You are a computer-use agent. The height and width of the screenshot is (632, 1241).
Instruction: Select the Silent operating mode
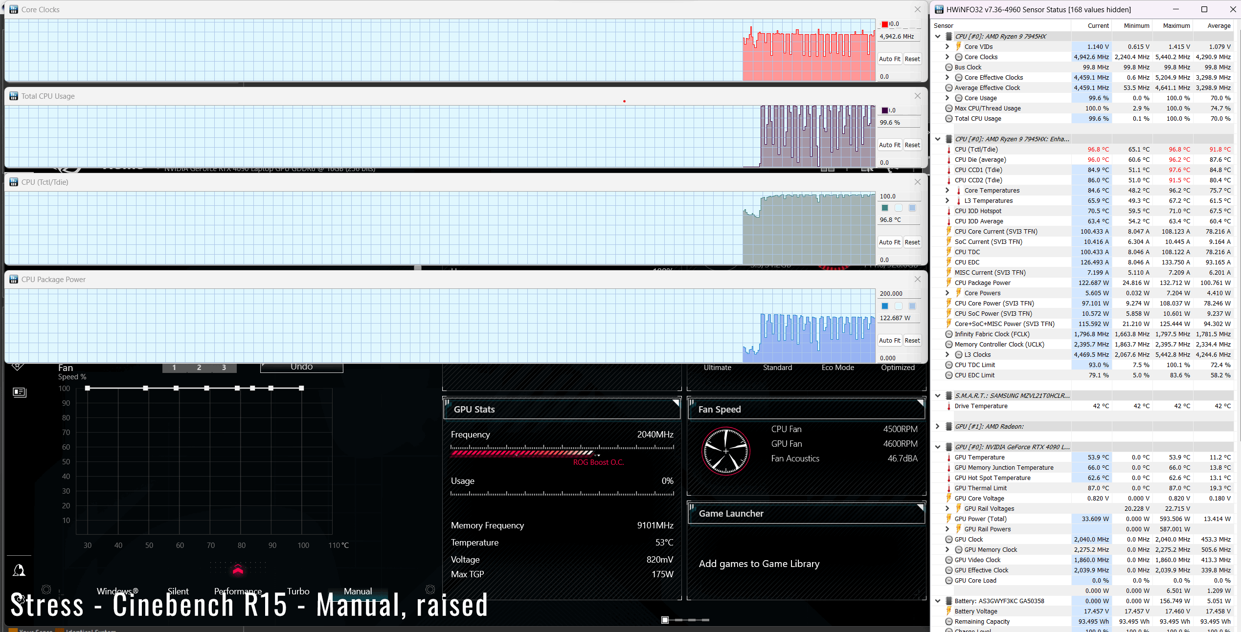pyautogui.click(x=178, y=591)
